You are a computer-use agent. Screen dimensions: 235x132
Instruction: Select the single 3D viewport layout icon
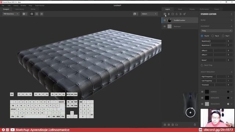tap(32, 14)
